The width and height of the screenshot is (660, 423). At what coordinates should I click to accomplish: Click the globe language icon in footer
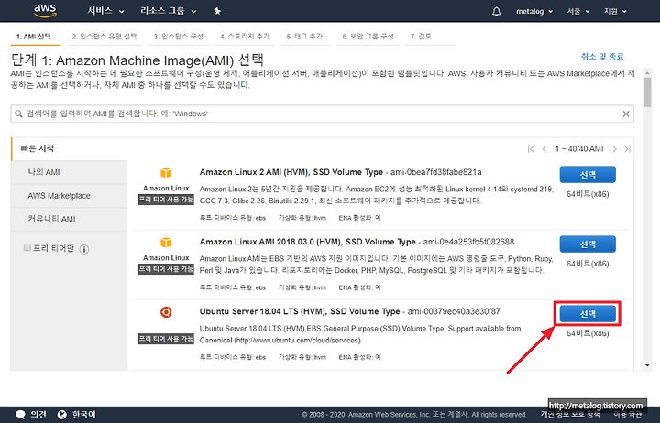[x=62, y=415]
